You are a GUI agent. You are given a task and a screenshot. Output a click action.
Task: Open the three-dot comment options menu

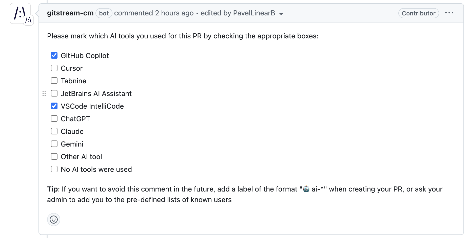pos(449,13)
